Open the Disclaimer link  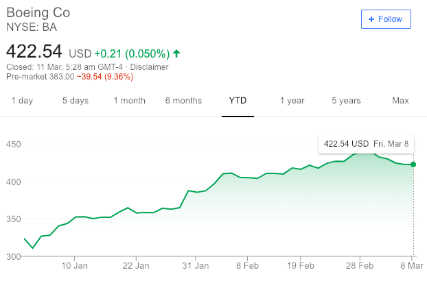[x=149, y=67]
